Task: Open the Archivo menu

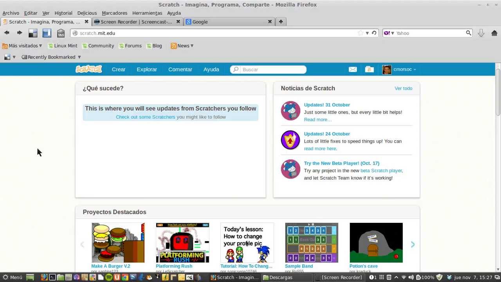Action: tap(11, 13)
